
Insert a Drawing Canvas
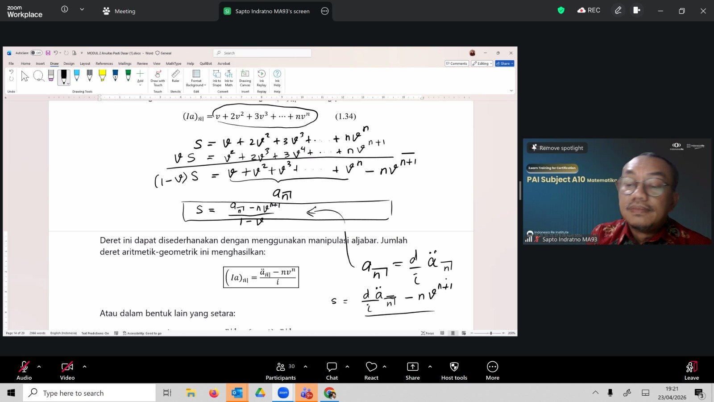coord(245,78)
